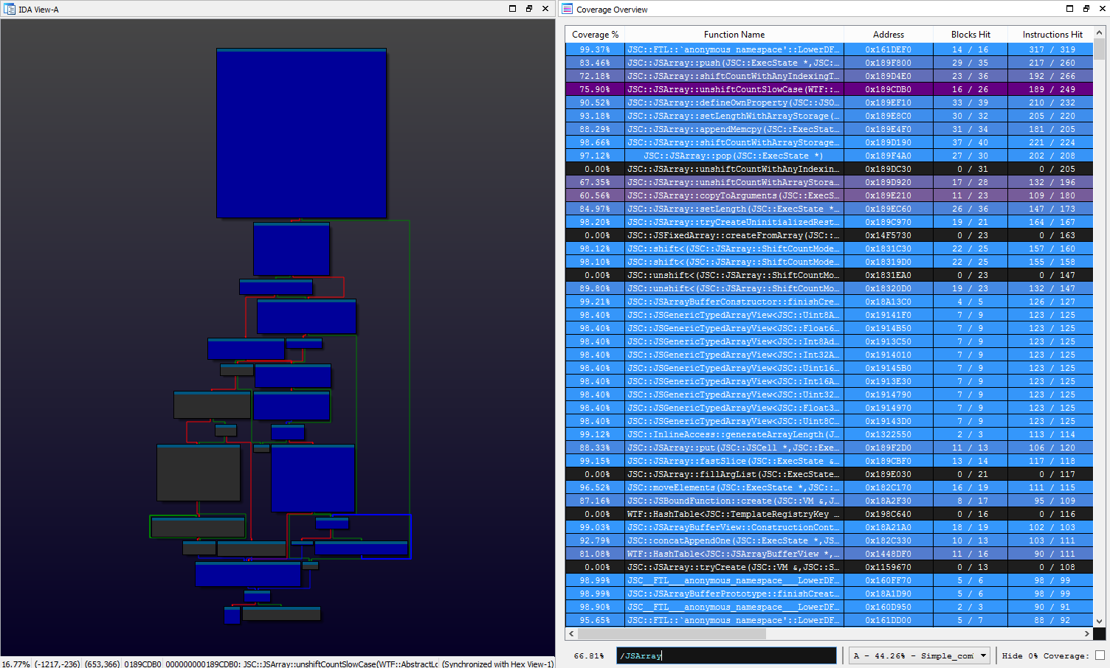
Task: Select the JSC::JSArray::copyToArguments row
Action: [829, 195]
